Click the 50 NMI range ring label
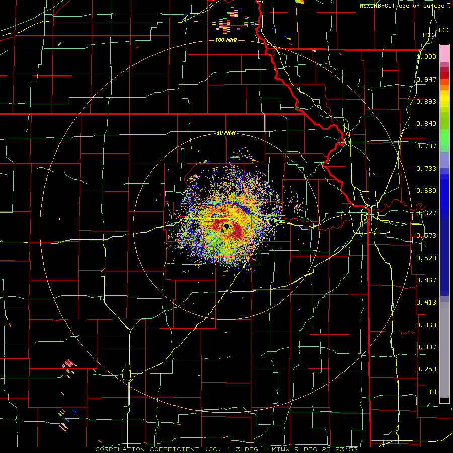The width and height of the screenshot is (453, 453). coord(226,133)
